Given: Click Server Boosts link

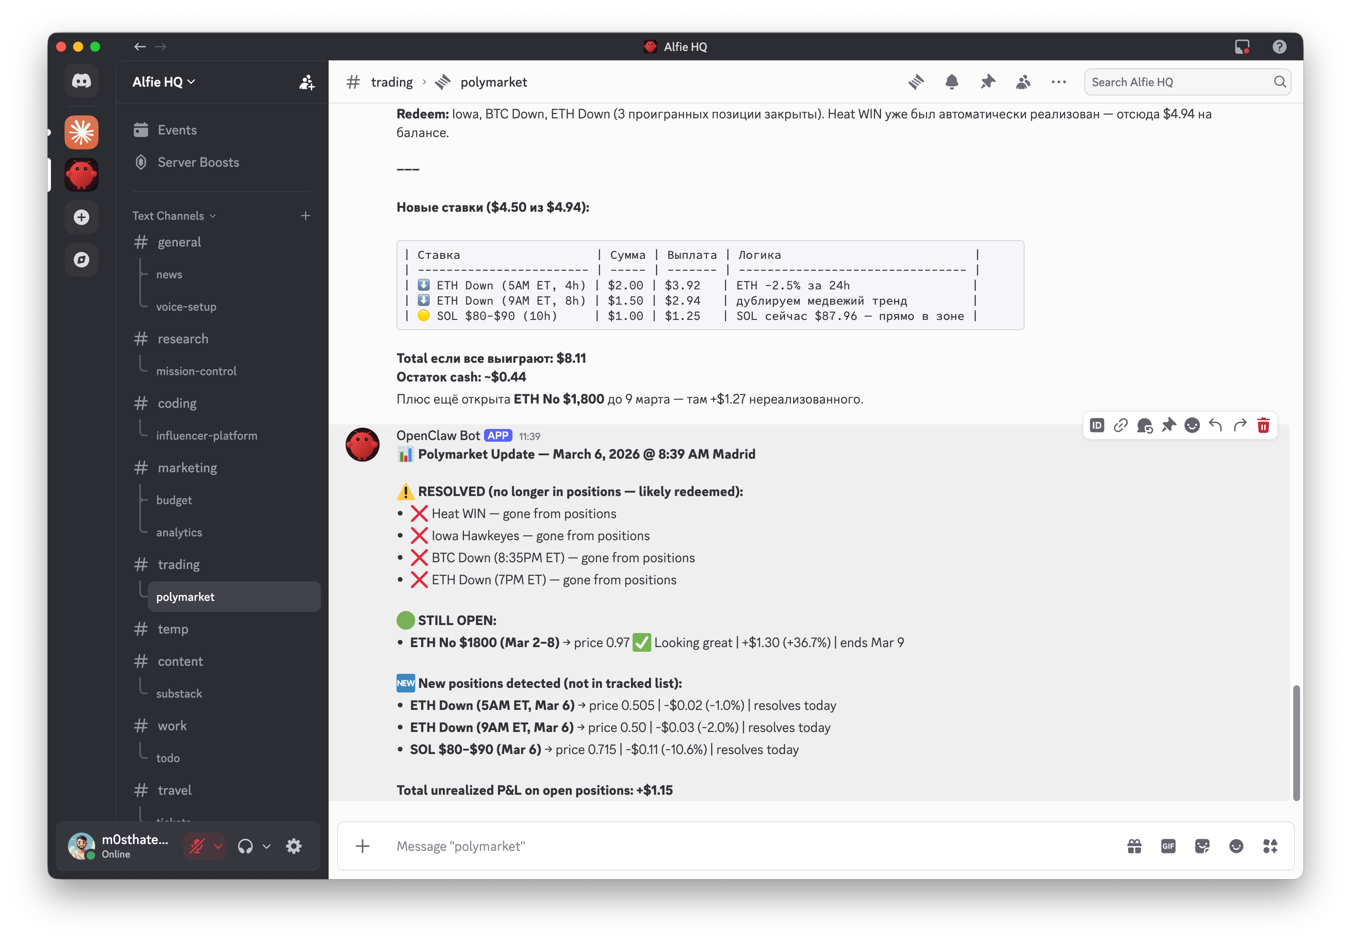Looking at the screenshot, I should coord(198,162).
